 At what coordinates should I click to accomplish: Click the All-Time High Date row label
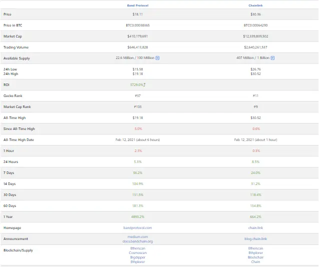click(x=19, y=140)
